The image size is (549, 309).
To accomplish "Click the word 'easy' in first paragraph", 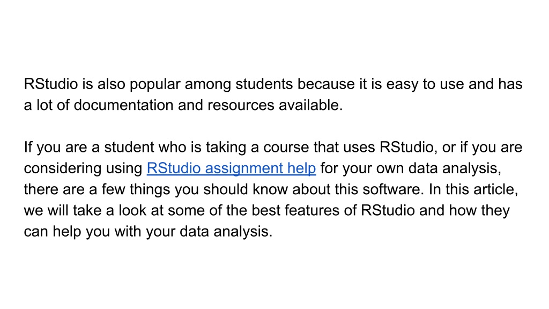I will coord(402,85).
